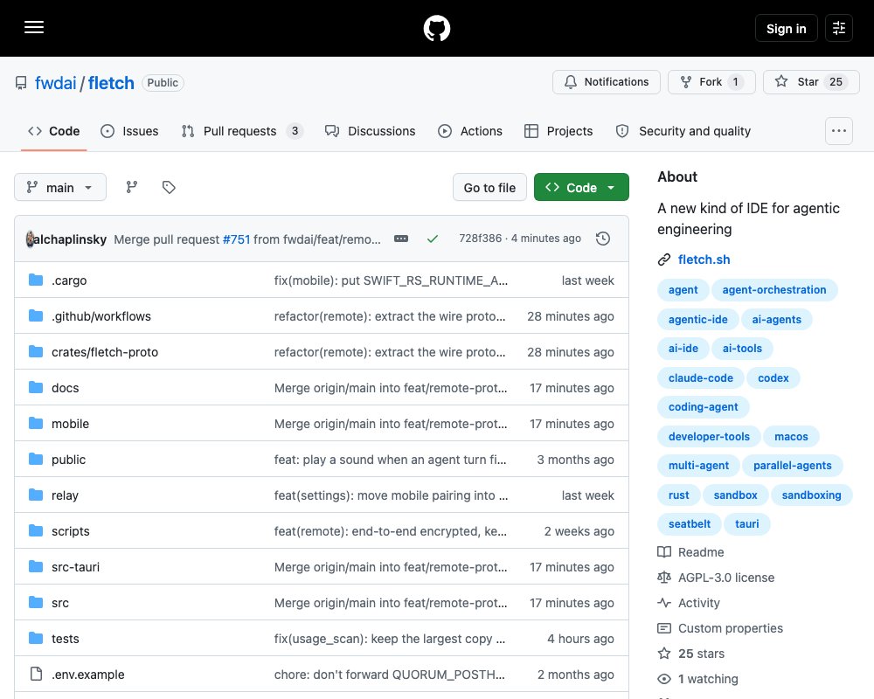Open commit "feat: play a sound when an agent turn fi..."
874x699 pixels.
point(390,460)
